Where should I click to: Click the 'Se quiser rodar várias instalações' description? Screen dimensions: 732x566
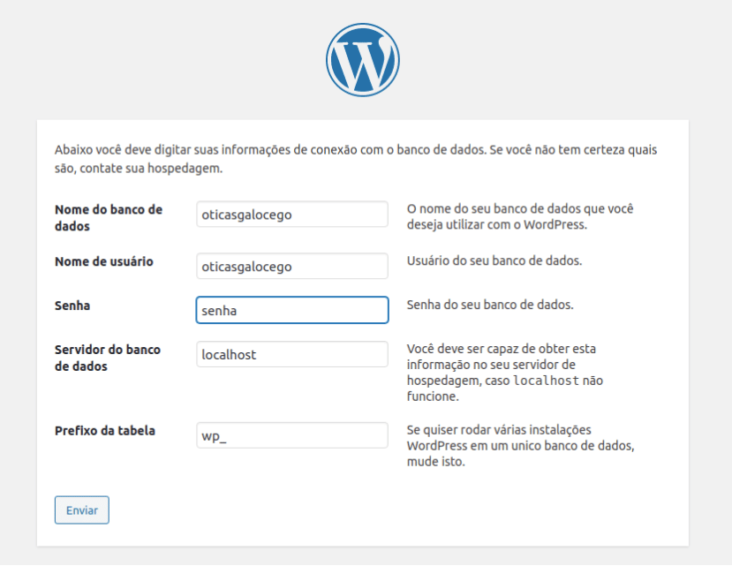(x=520, y=446)
